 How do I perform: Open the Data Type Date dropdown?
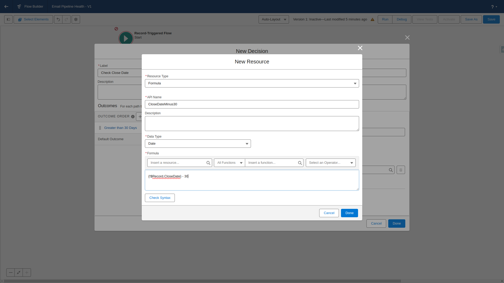(198, 144)
